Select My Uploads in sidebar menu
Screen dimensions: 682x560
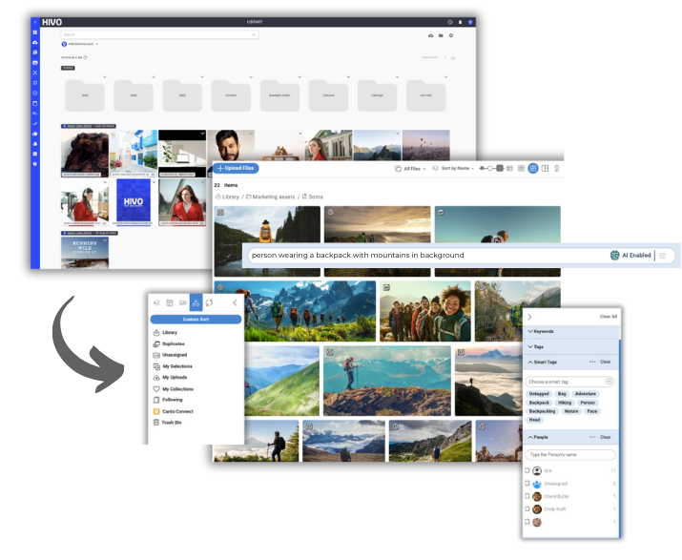[x=176, y=378]
